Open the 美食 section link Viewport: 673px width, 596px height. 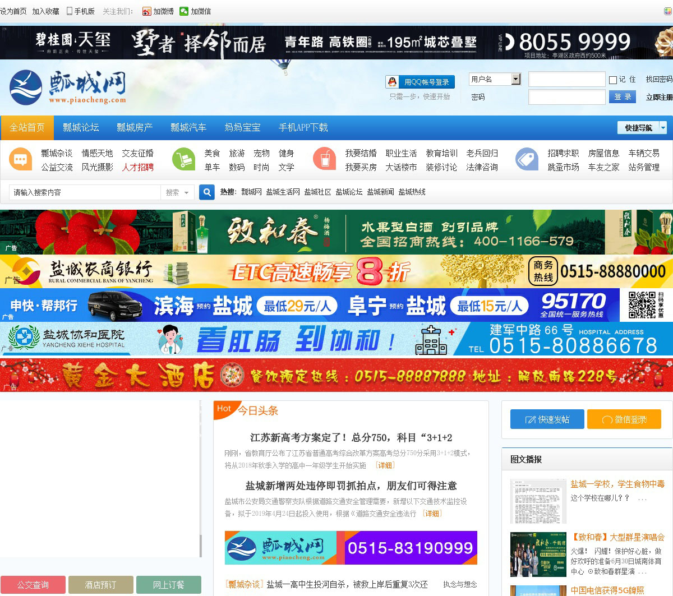pos(212,153)
